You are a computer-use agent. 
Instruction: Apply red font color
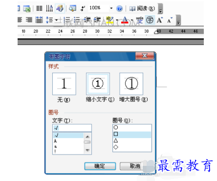click(x=125, y=20)
